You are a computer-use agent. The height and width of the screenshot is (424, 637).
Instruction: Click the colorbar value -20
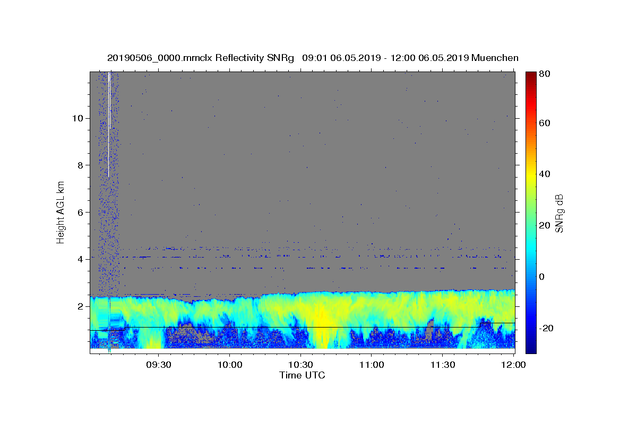(x=546, y=328)
